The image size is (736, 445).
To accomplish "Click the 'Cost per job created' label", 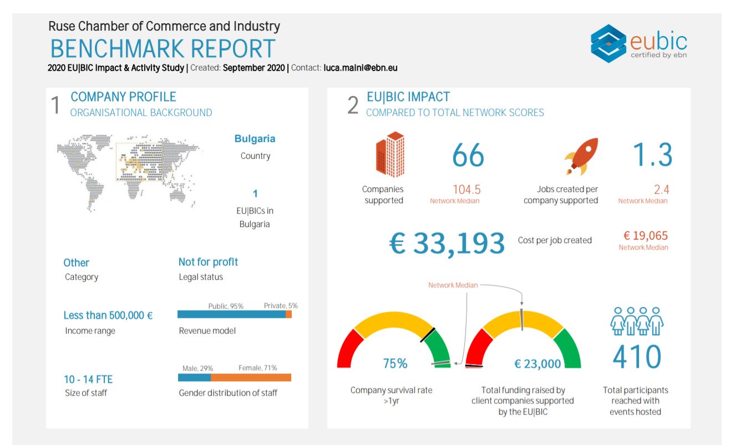I will point(555,240).
